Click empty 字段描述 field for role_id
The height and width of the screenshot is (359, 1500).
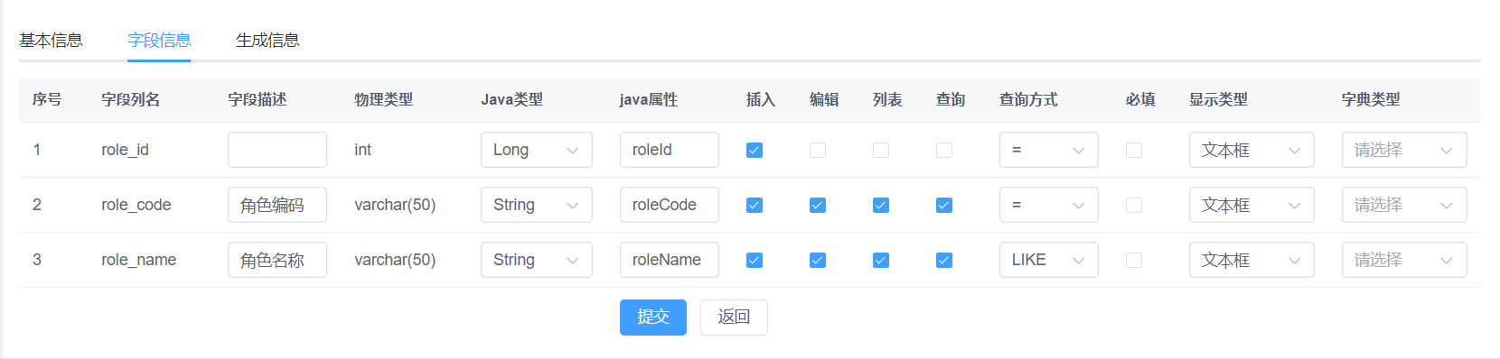277,150
